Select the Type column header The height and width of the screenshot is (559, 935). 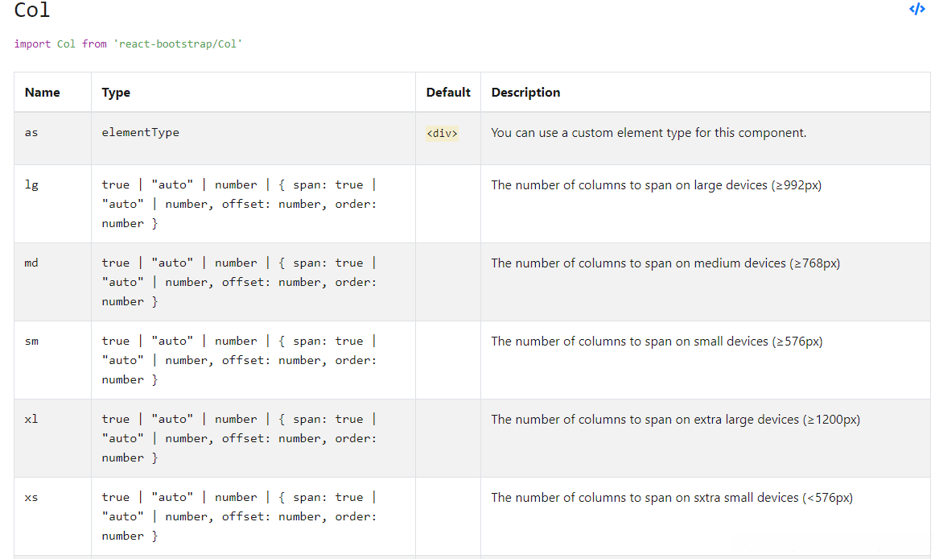click(116, 93)
